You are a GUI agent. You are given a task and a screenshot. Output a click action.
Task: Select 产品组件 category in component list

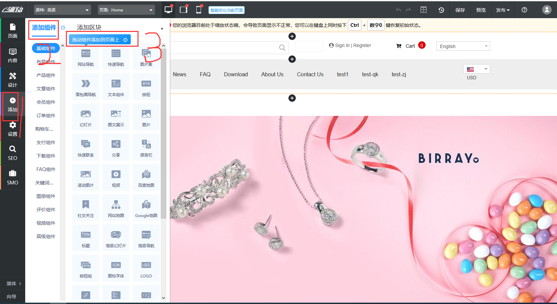click(46, 75)
